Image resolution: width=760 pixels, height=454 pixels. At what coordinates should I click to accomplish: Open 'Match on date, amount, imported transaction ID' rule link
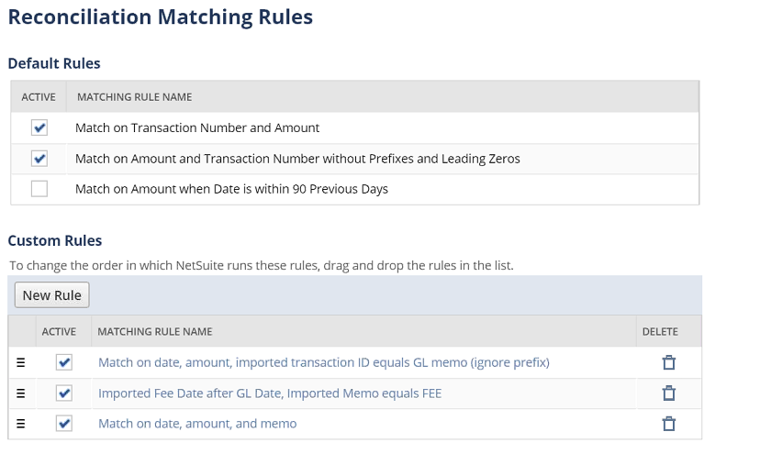coord(323,363)
